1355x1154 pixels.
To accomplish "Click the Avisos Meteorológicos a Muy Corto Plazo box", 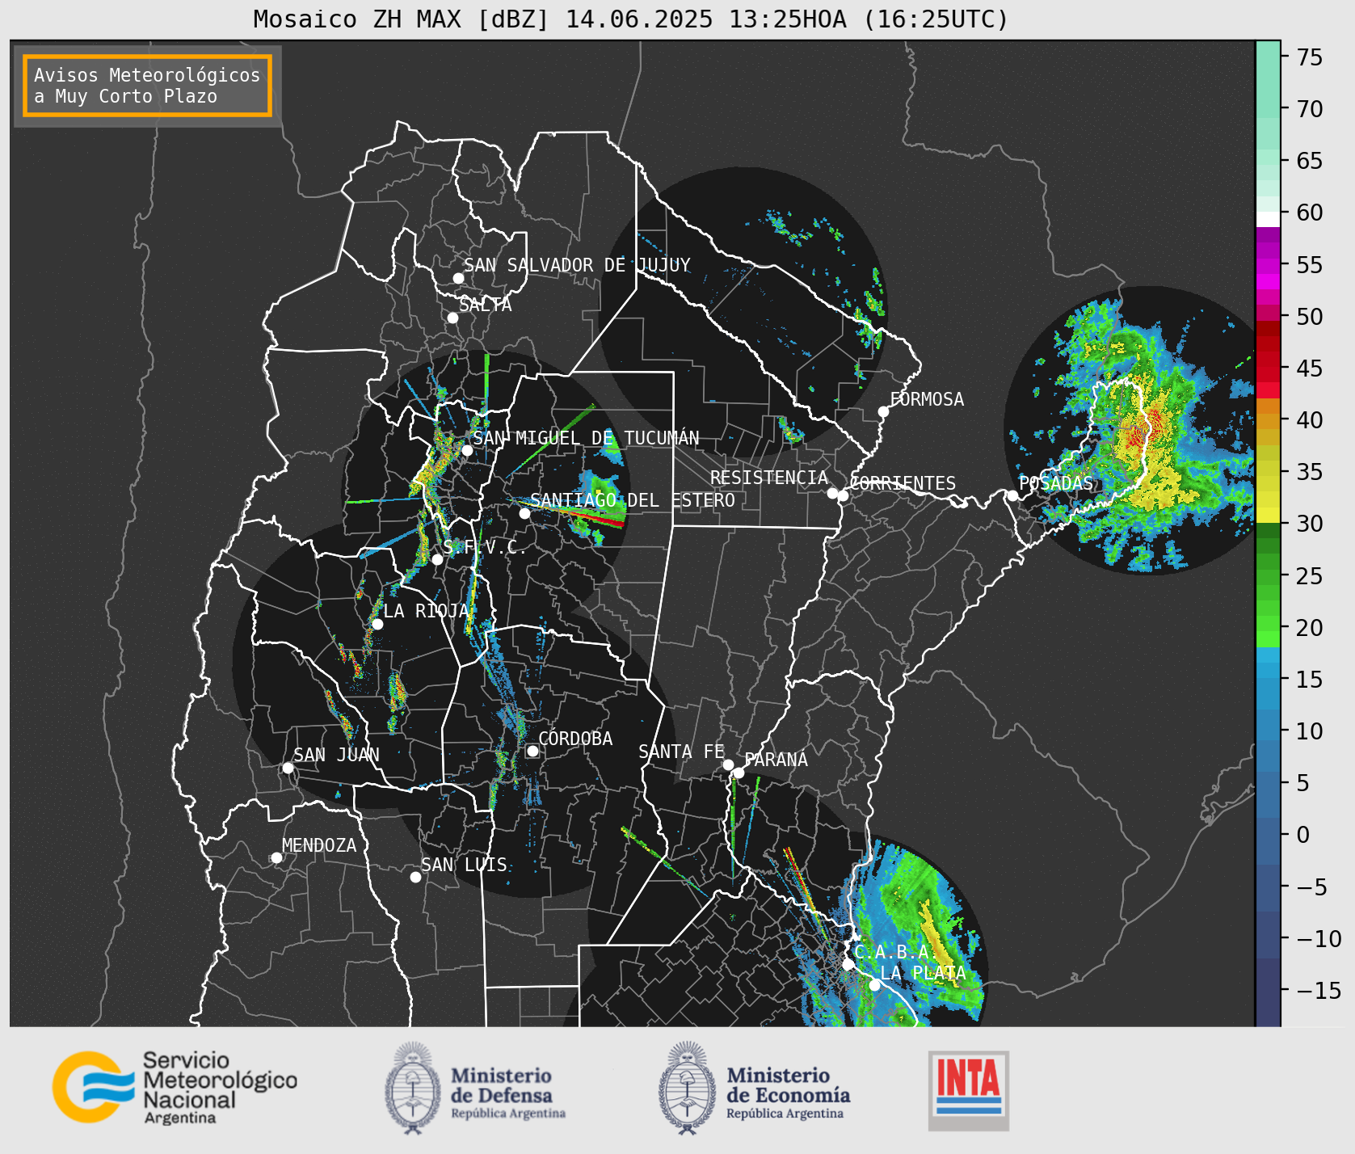I will click(147, 86).
